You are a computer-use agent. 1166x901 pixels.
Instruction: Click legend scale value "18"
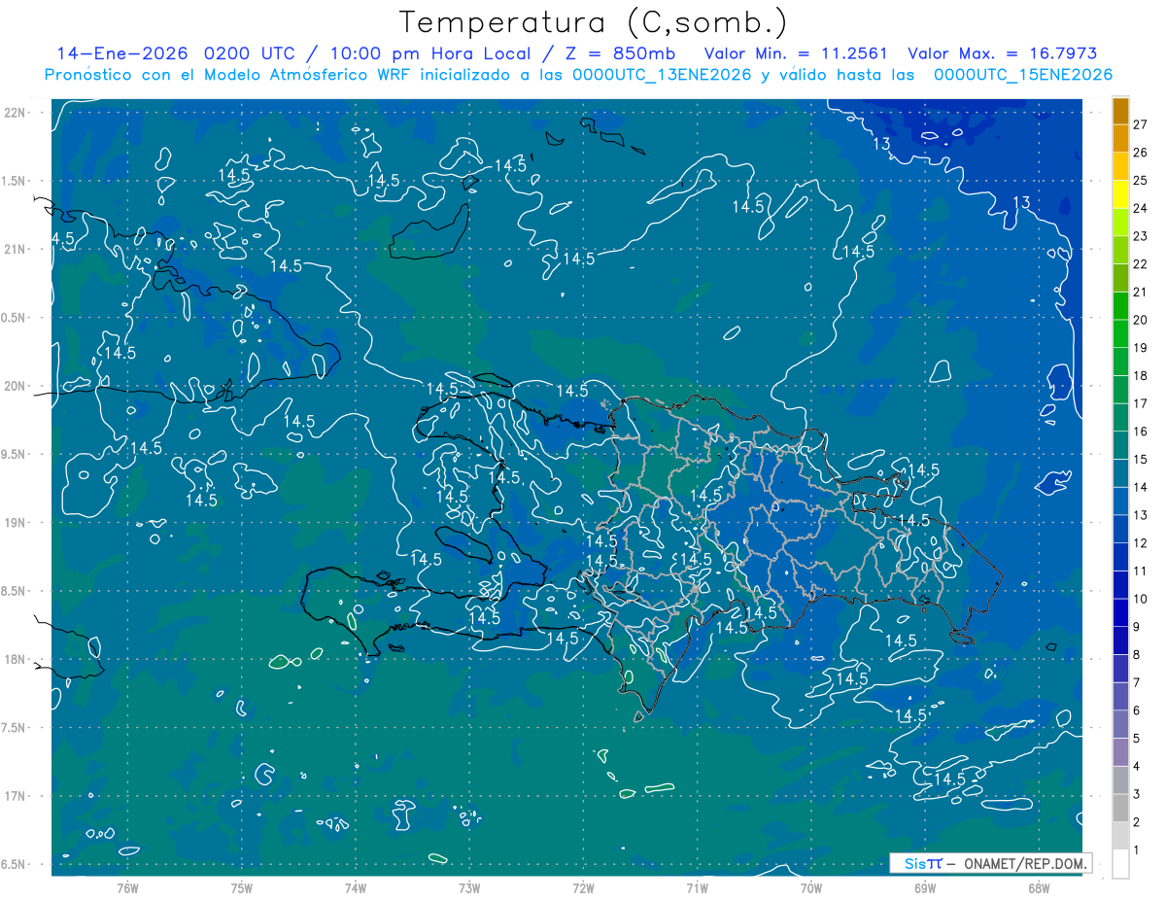(1141, 376)
